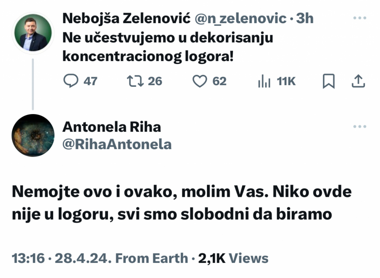Open the more options menu on Nebojša's tweet
This screenshot has height=278, width=380.
point(360,17)
